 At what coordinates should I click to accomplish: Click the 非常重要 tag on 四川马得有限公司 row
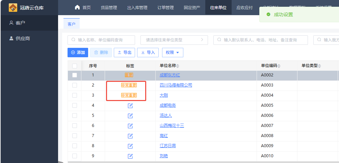[129, 85]
